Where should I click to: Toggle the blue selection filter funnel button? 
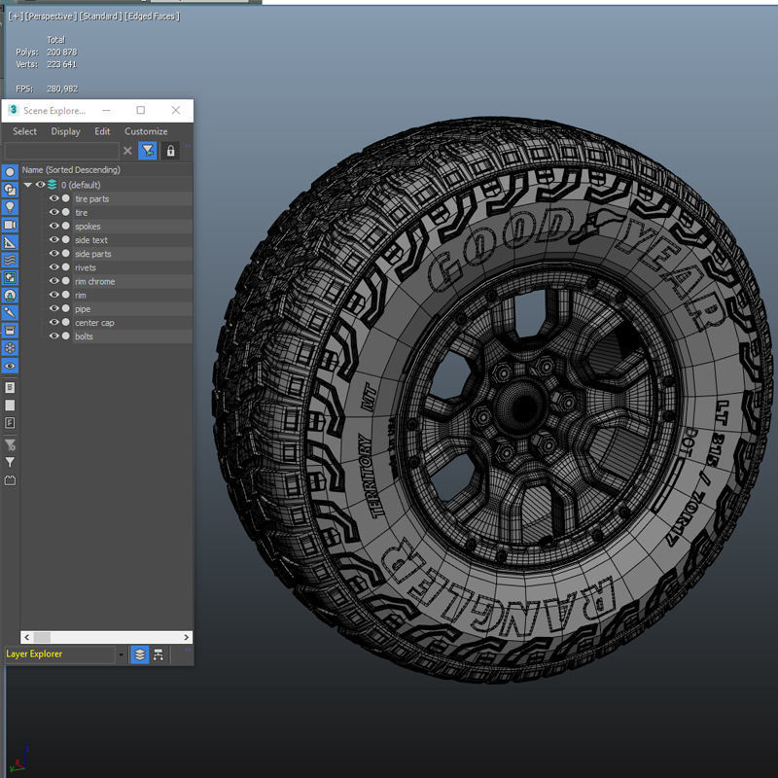point(148,151)
